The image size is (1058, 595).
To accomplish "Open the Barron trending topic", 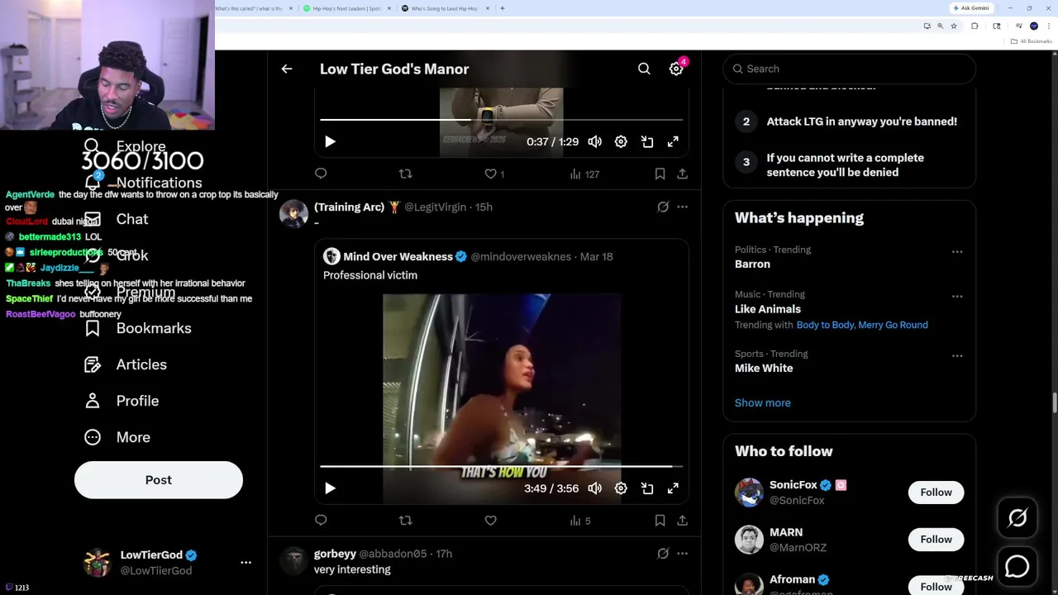I will (x=752, y=264).
